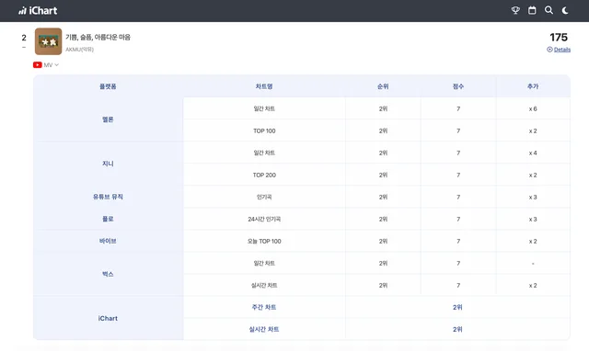Click TOP 200 chart name
Viewport: 589px width, 351px height.
click(264, 175)
